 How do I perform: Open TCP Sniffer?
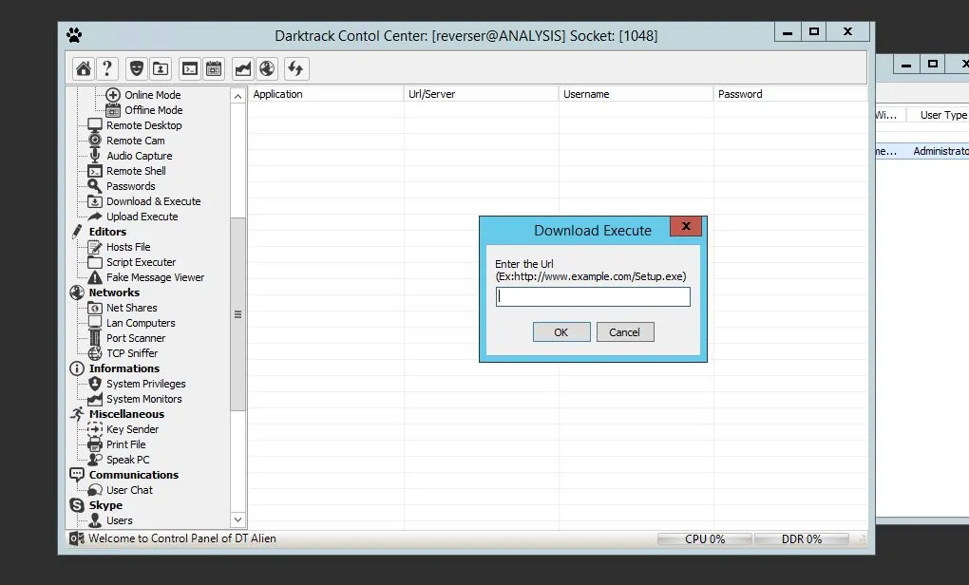point(132,353)
